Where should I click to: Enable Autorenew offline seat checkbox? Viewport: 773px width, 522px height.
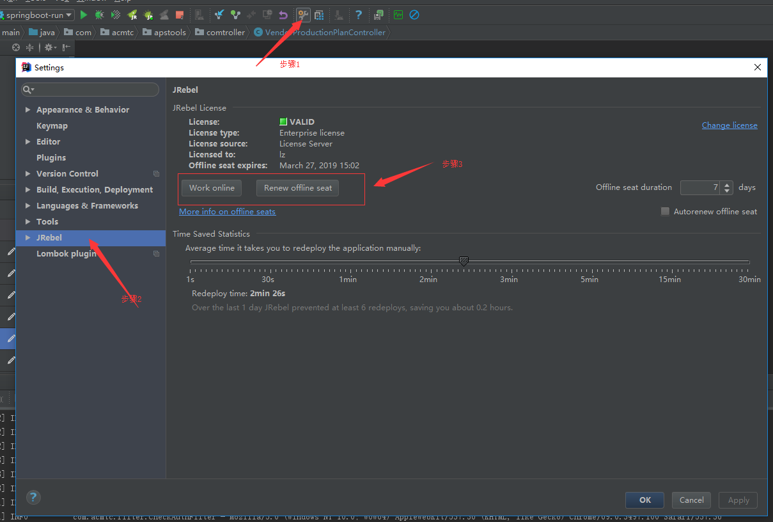pyautogui.click(x=665, y=211)
